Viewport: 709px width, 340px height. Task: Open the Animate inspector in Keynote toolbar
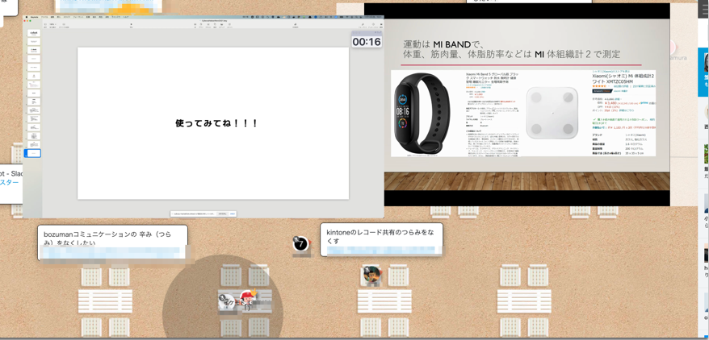[x=373, y=25]
